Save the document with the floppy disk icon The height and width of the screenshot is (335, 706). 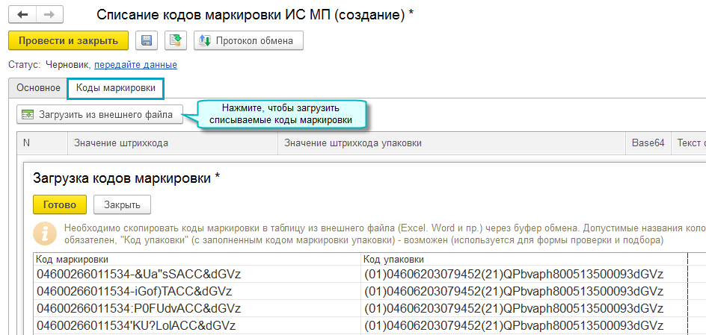click(147, 40)
